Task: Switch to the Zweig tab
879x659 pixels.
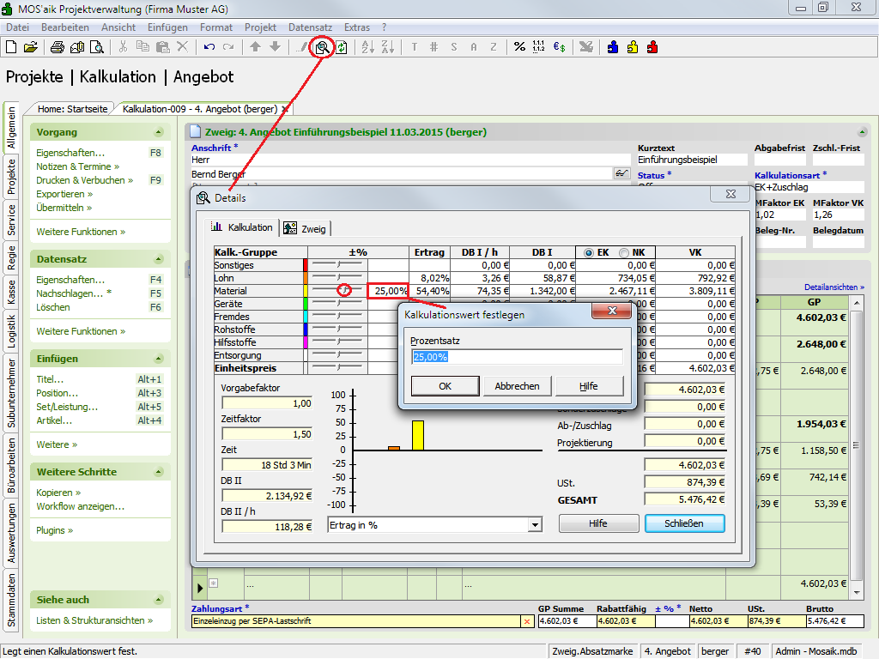Action: pyautogui.click(x=306, y=228)
